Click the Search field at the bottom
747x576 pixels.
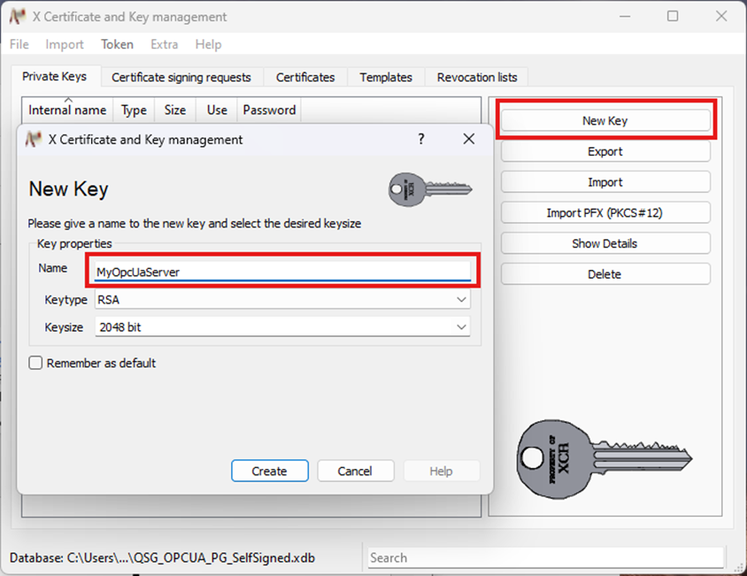(x=544, y=557)
